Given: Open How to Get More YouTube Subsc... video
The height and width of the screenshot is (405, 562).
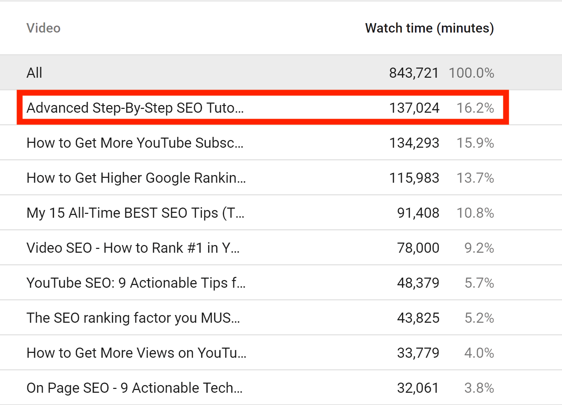Looking at the screenshot, I should pyautogui.click(x=135, y=143).
